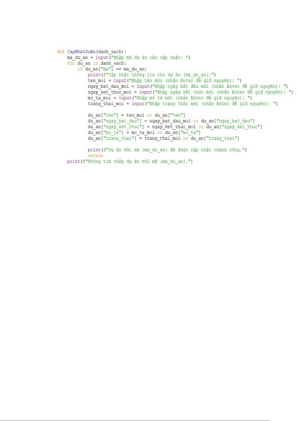This screenshot has height=421, width=298.
Task: Click the function name CapNhatDuAn
Action: pyautogui.click(x=81, y=52)
